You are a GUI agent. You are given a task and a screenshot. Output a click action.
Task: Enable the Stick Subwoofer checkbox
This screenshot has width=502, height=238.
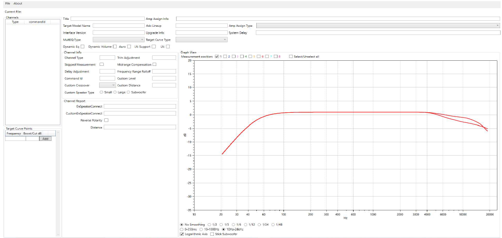tap(212, 234)
